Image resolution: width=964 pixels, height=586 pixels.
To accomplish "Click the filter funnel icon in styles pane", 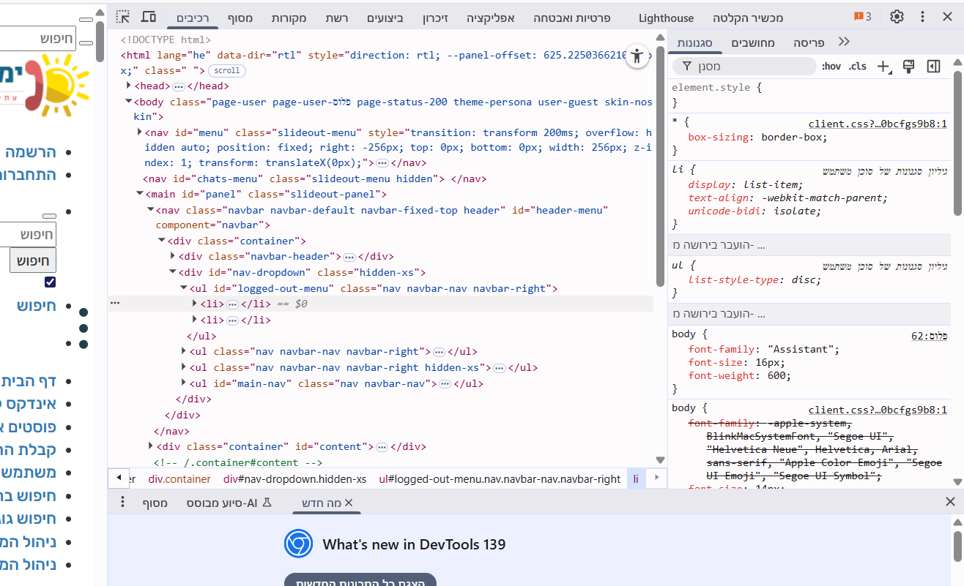I will [687, 67].
